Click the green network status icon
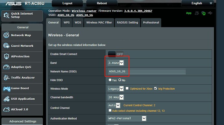224x125 pixels. [x=204, y=13]
